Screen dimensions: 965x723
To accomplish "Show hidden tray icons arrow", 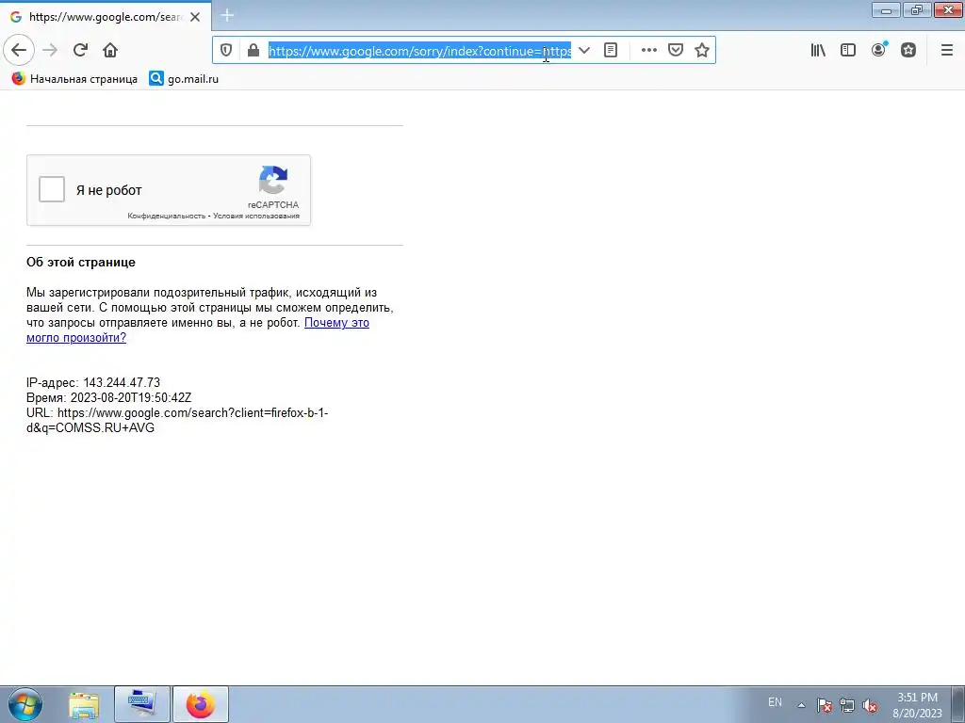I will (801, 704).
